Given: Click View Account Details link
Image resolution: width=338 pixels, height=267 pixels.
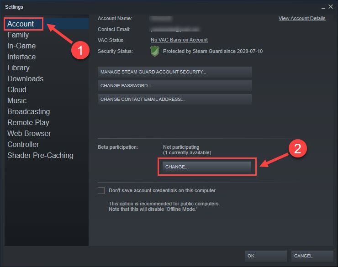Looking at the screenshot, I should click(x=302, y=19).
